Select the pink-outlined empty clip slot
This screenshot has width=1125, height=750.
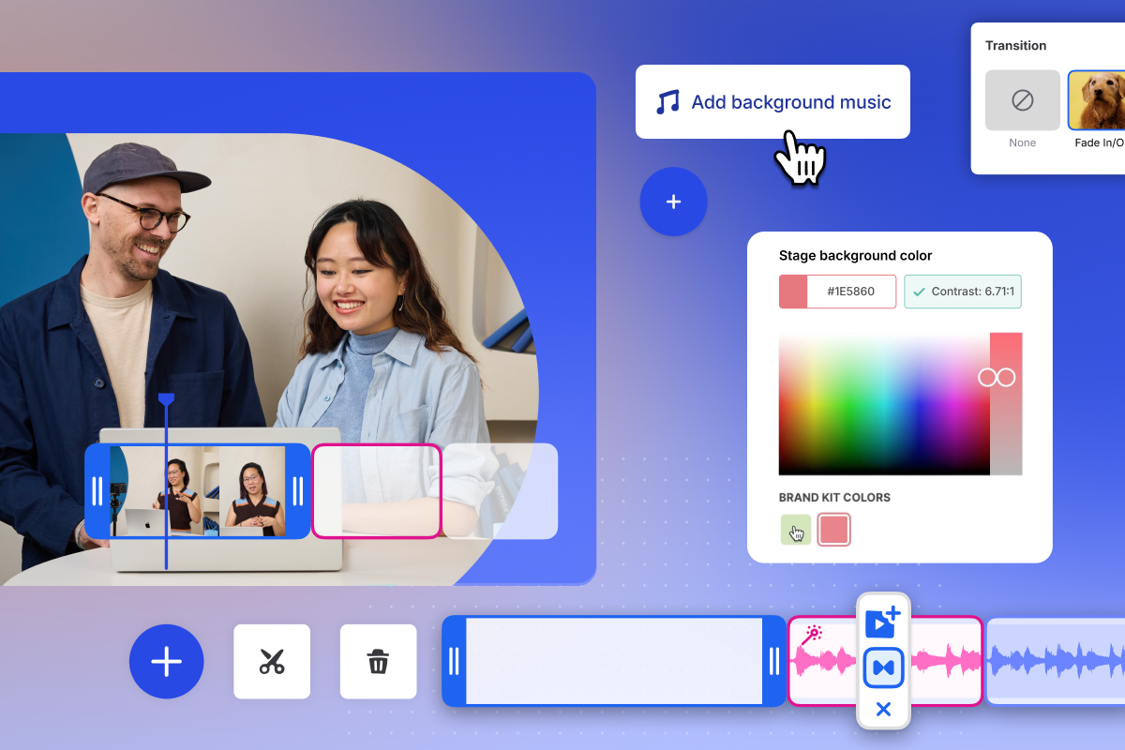click(x=376, y=491)
